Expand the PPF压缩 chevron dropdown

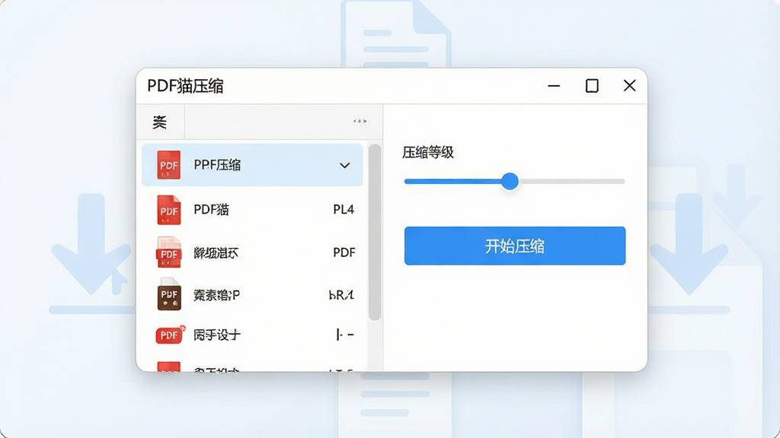pos(345,165)
